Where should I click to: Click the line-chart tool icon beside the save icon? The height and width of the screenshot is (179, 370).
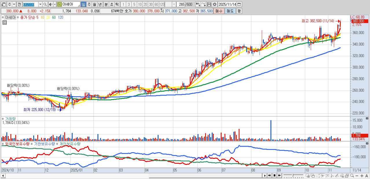(x=204, y=4)
